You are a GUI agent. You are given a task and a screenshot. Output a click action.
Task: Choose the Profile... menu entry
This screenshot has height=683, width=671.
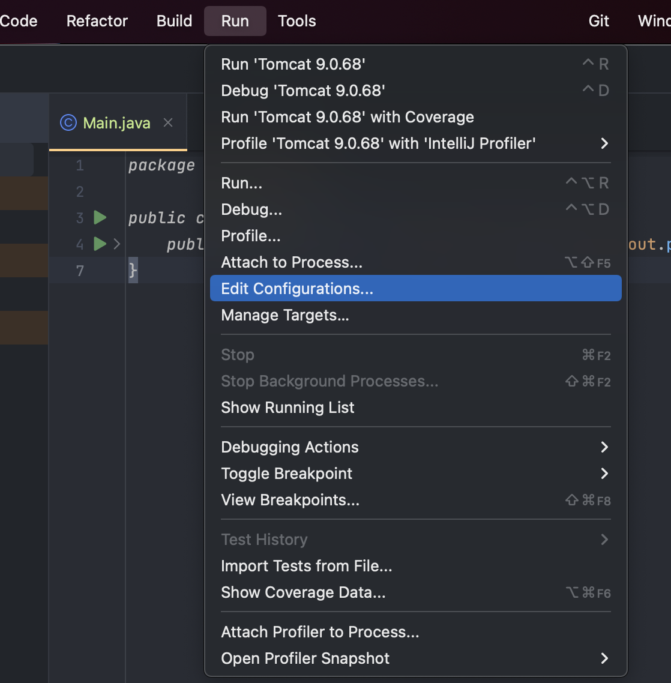tap(416, 236)
